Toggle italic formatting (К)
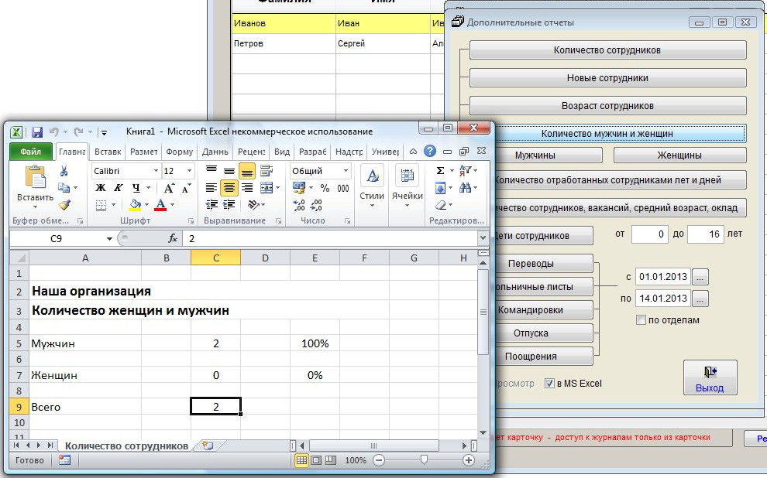This screenshot has width=767, height=478. coord(118,188)
